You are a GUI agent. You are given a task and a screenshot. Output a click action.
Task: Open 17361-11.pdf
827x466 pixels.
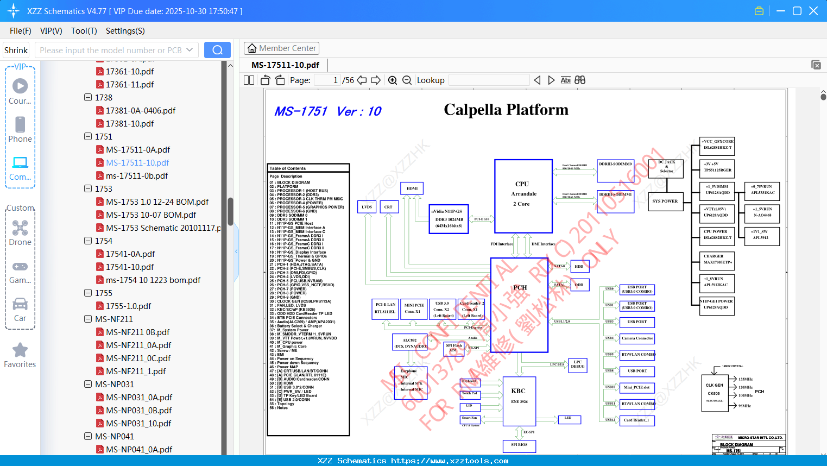coord(130,84)
